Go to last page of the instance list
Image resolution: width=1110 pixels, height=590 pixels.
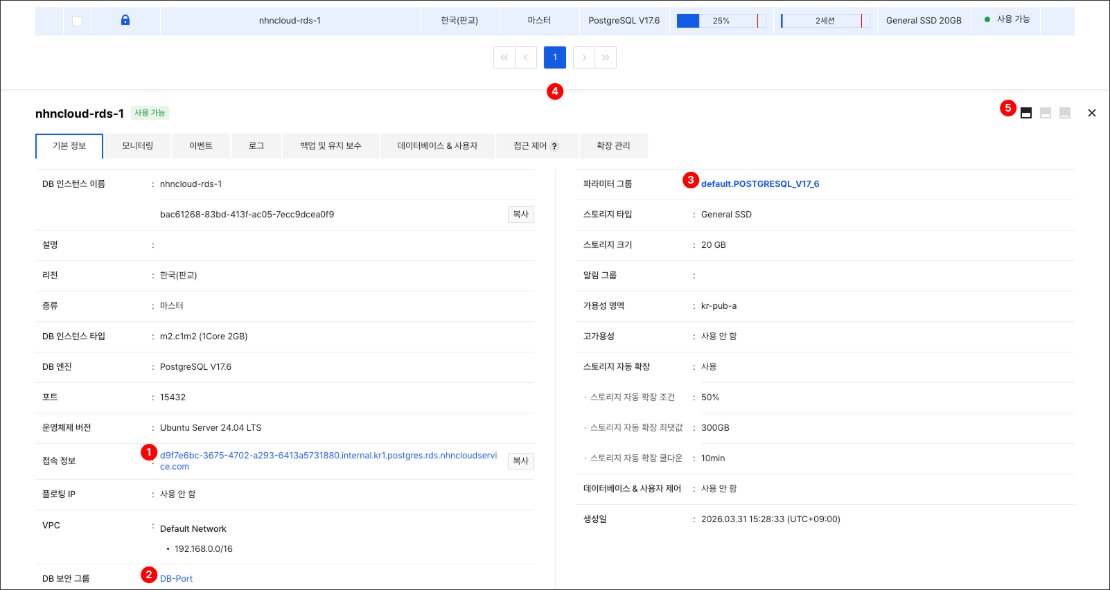coord(606,57)
